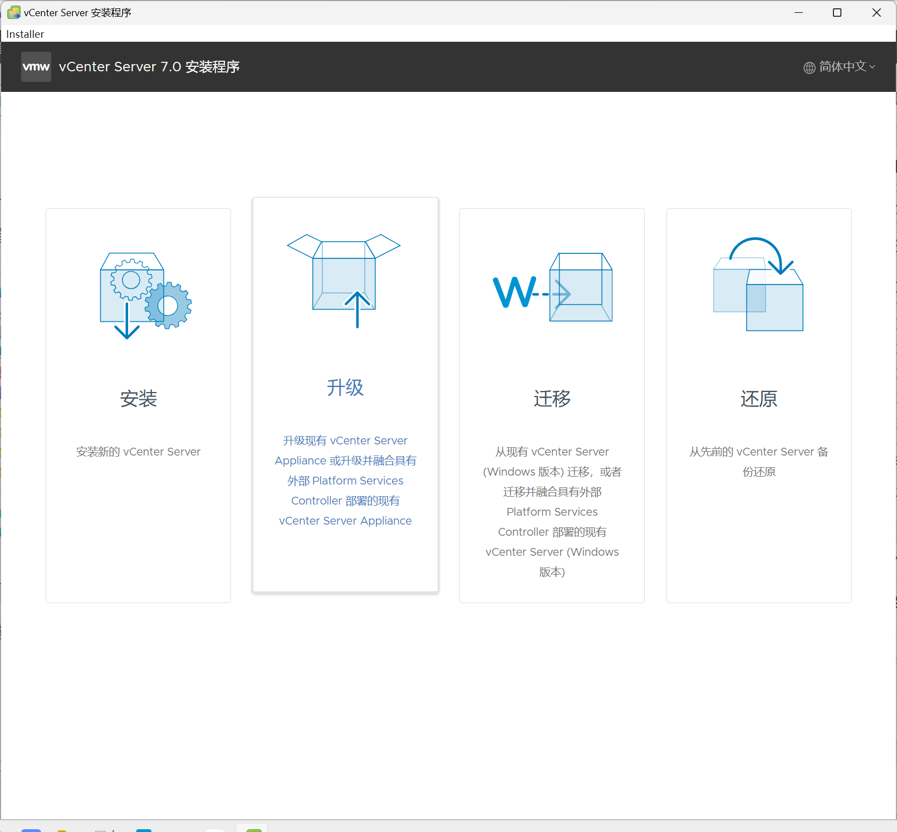This screenshot has height=832, width=897.
Task: Select the 安装 card title
Action: [x=139, y=399]
